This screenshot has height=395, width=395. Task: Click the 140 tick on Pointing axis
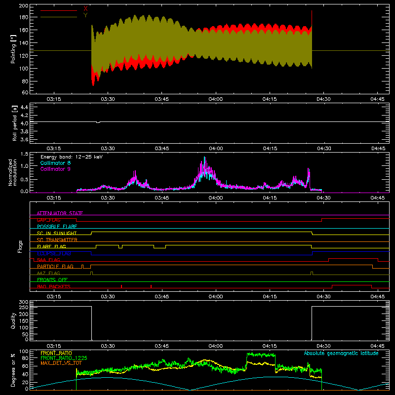(23, 43)
